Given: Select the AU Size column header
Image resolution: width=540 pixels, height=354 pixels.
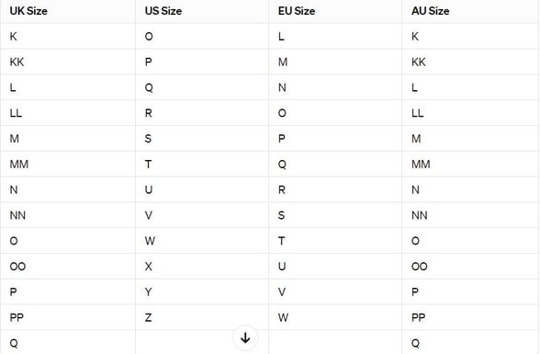Looking at the screenshot, I should pos(430,11).
